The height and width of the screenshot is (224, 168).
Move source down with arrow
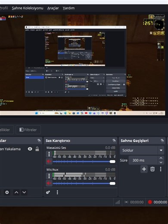click(24, 192)
